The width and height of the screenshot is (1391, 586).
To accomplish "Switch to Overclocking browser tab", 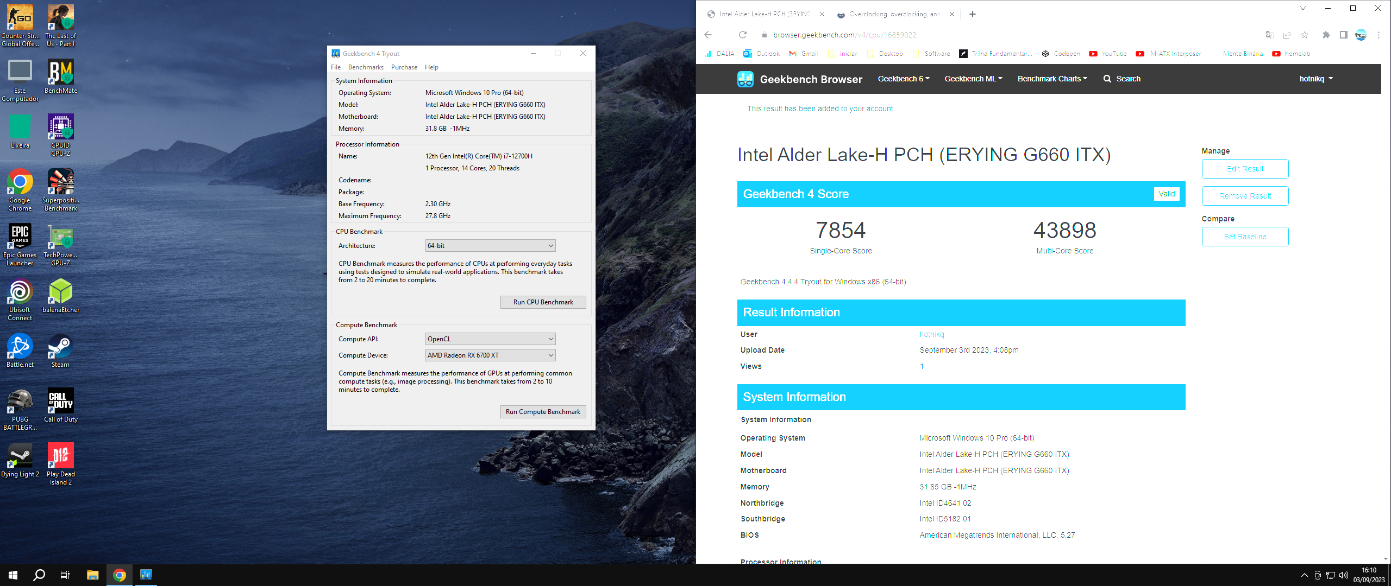I will point(894,14).
